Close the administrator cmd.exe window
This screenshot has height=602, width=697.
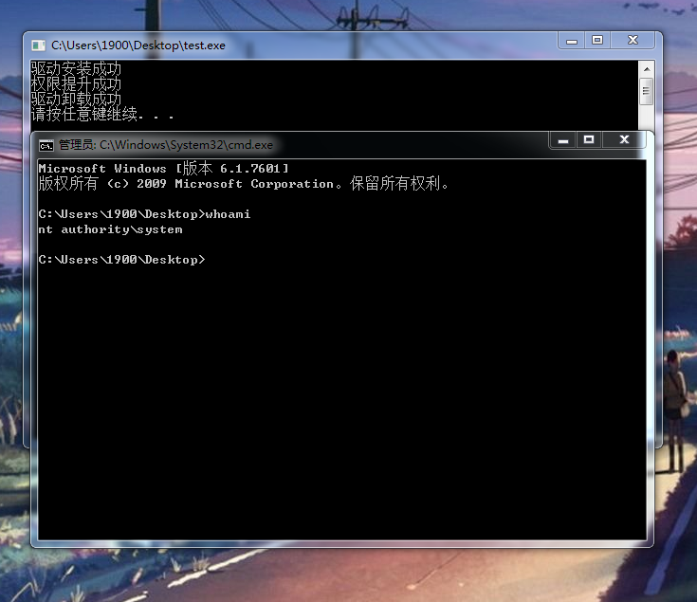pyautogui.click(x=624, y=140)
